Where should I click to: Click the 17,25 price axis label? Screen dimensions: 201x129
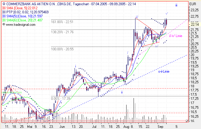pyautogui.click(x=195, y=99)
